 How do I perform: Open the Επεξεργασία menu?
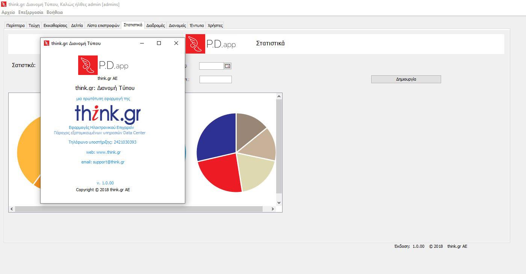pos(31,12)
